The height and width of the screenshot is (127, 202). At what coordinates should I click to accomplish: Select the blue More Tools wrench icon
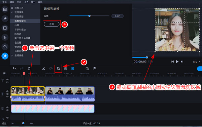[5, 56]
